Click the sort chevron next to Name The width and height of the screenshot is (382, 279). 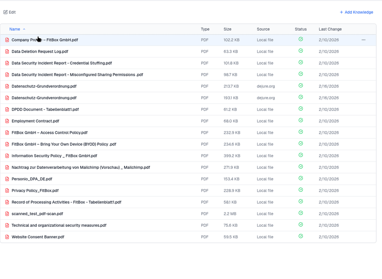24,29
